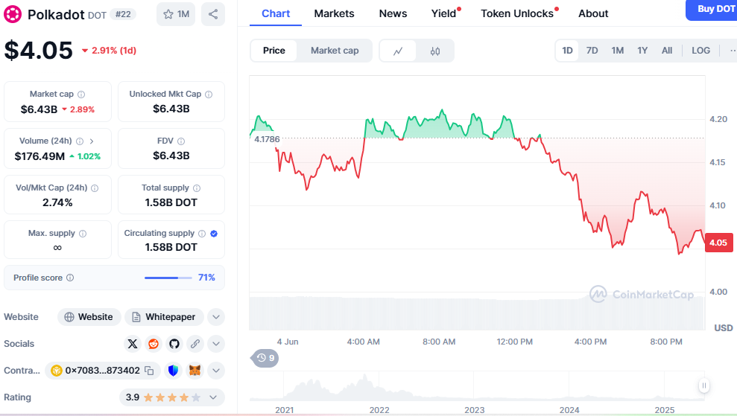Screen dimensions: 737x416
Task: Switch to candlestick chart view
Action: 435,51
